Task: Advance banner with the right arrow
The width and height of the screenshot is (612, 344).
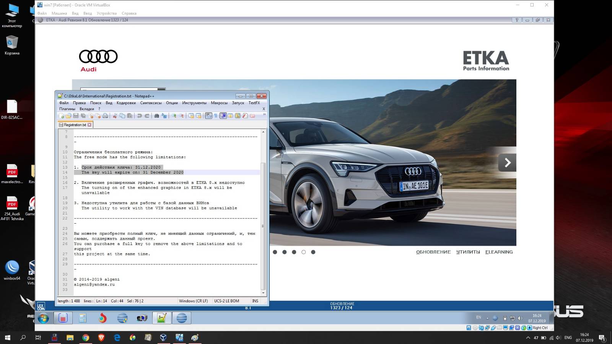Action: pyautogui.click(x=507, y=162)
